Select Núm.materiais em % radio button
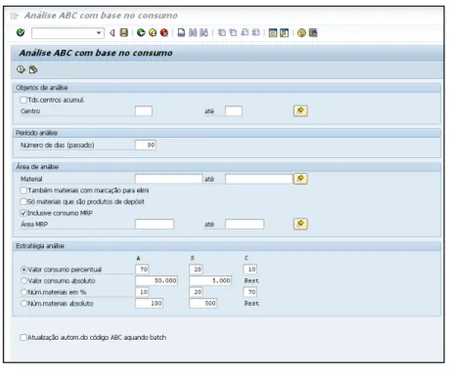This screenshot has width=449, height=375. (x=23, y=292)
